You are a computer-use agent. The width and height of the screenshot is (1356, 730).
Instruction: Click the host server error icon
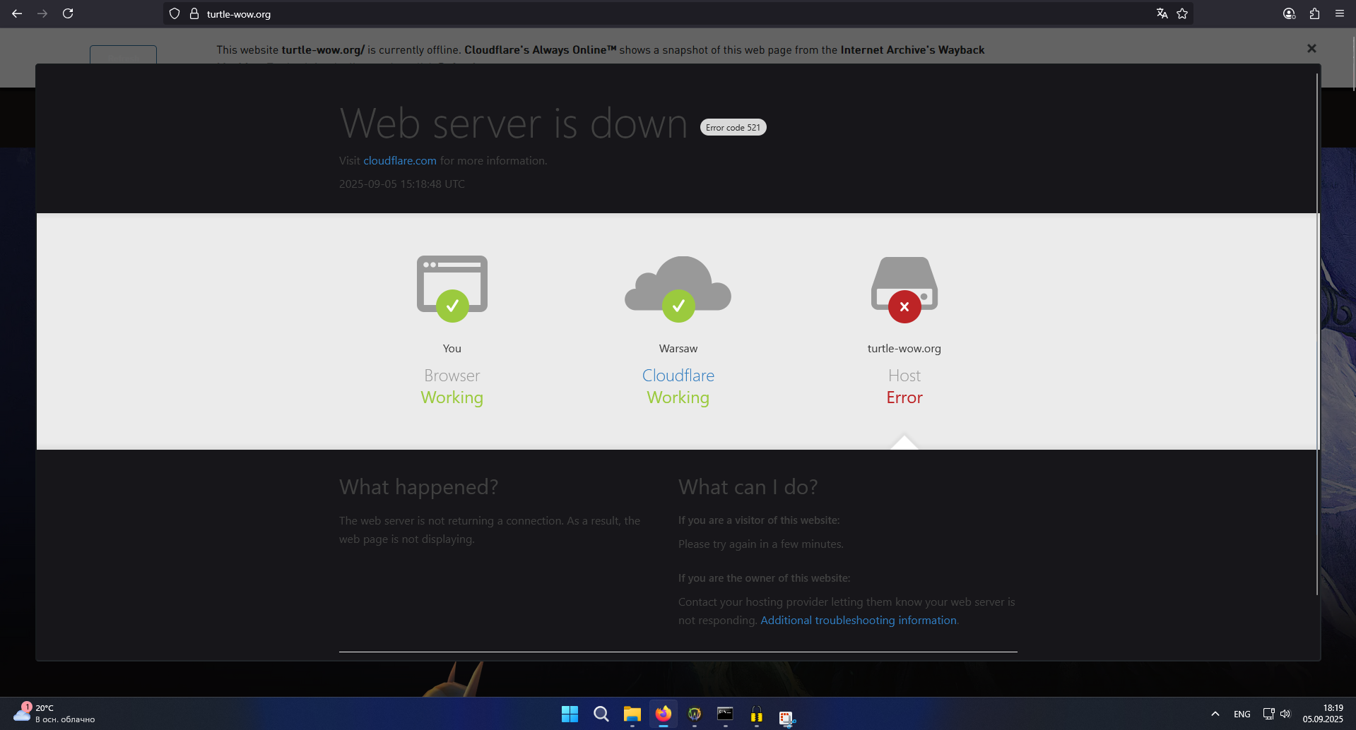tap(904, 289)
